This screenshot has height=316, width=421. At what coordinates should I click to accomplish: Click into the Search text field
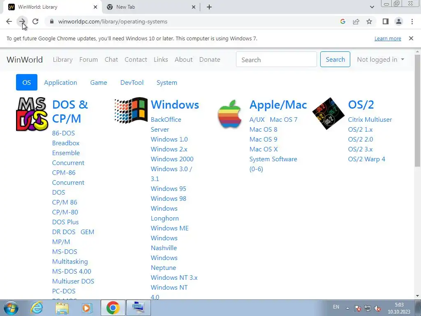point(276,59)
